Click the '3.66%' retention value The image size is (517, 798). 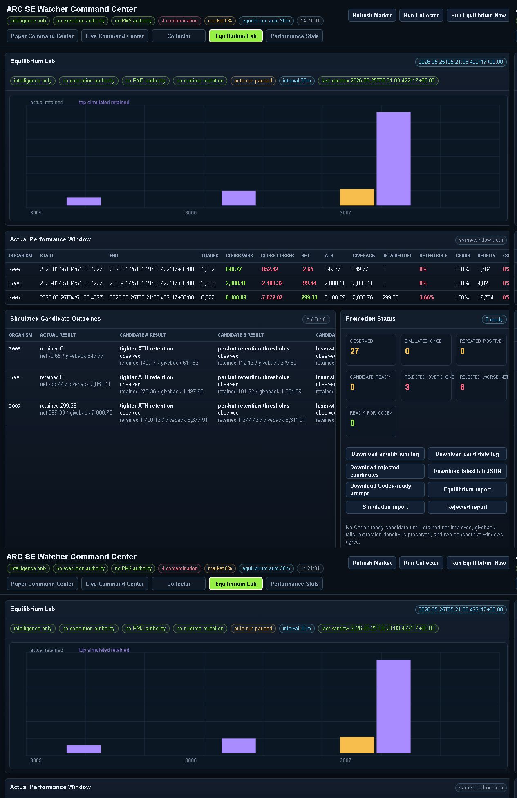click(x=427, y=298)
